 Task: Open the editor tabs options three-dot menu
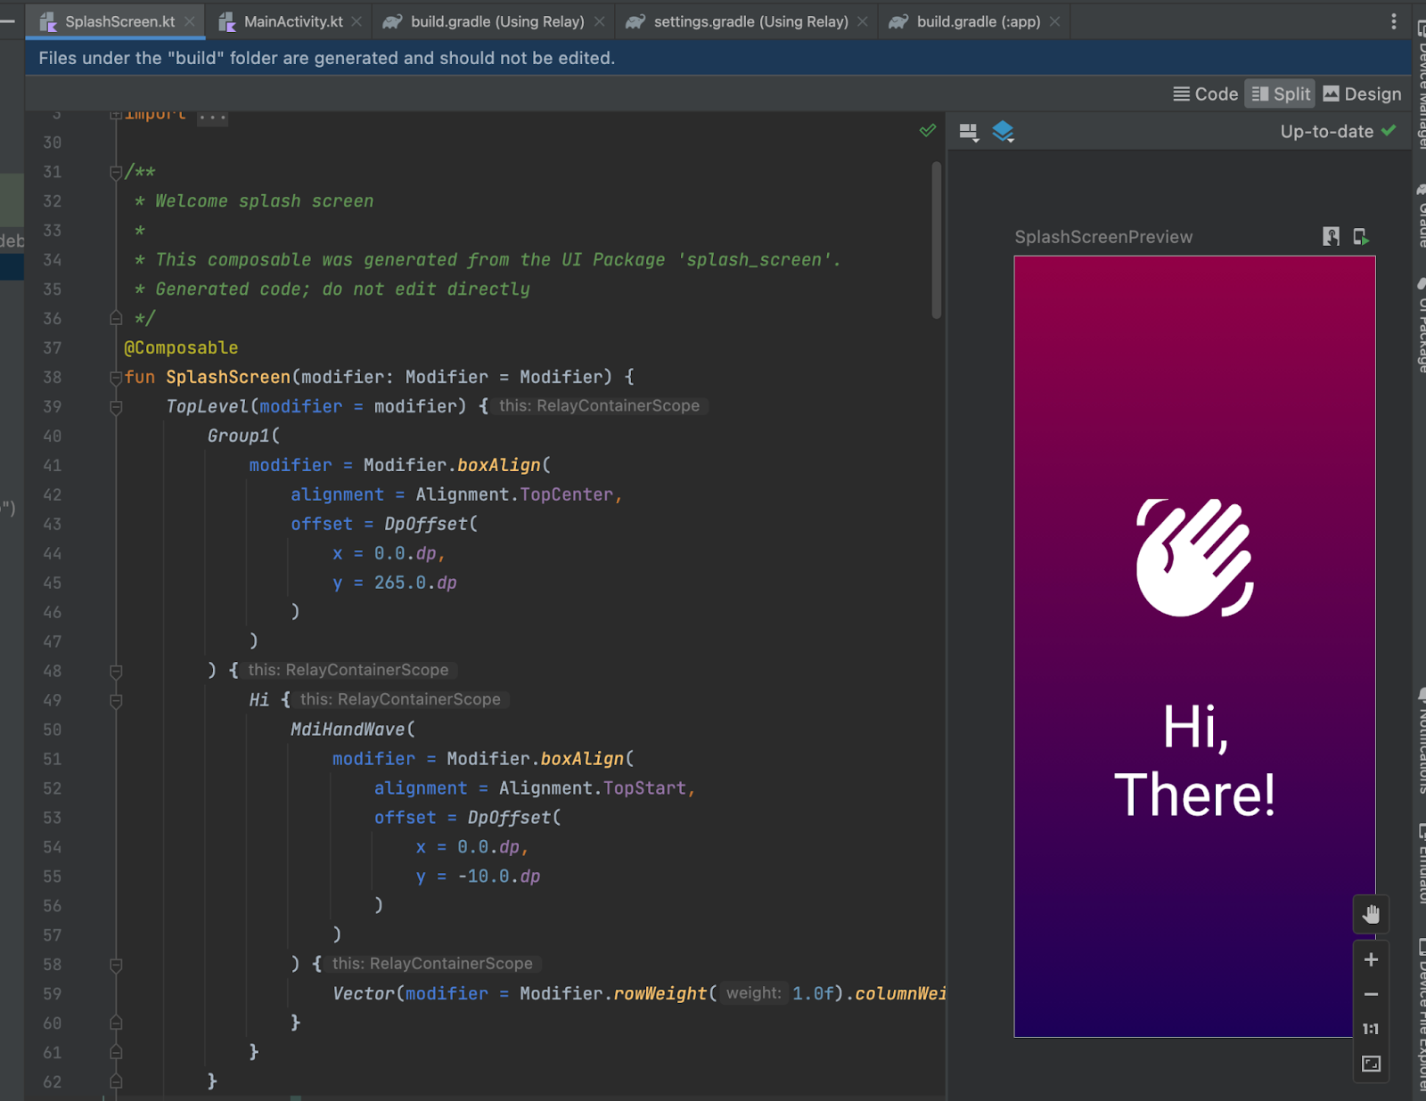[1394, 21]
